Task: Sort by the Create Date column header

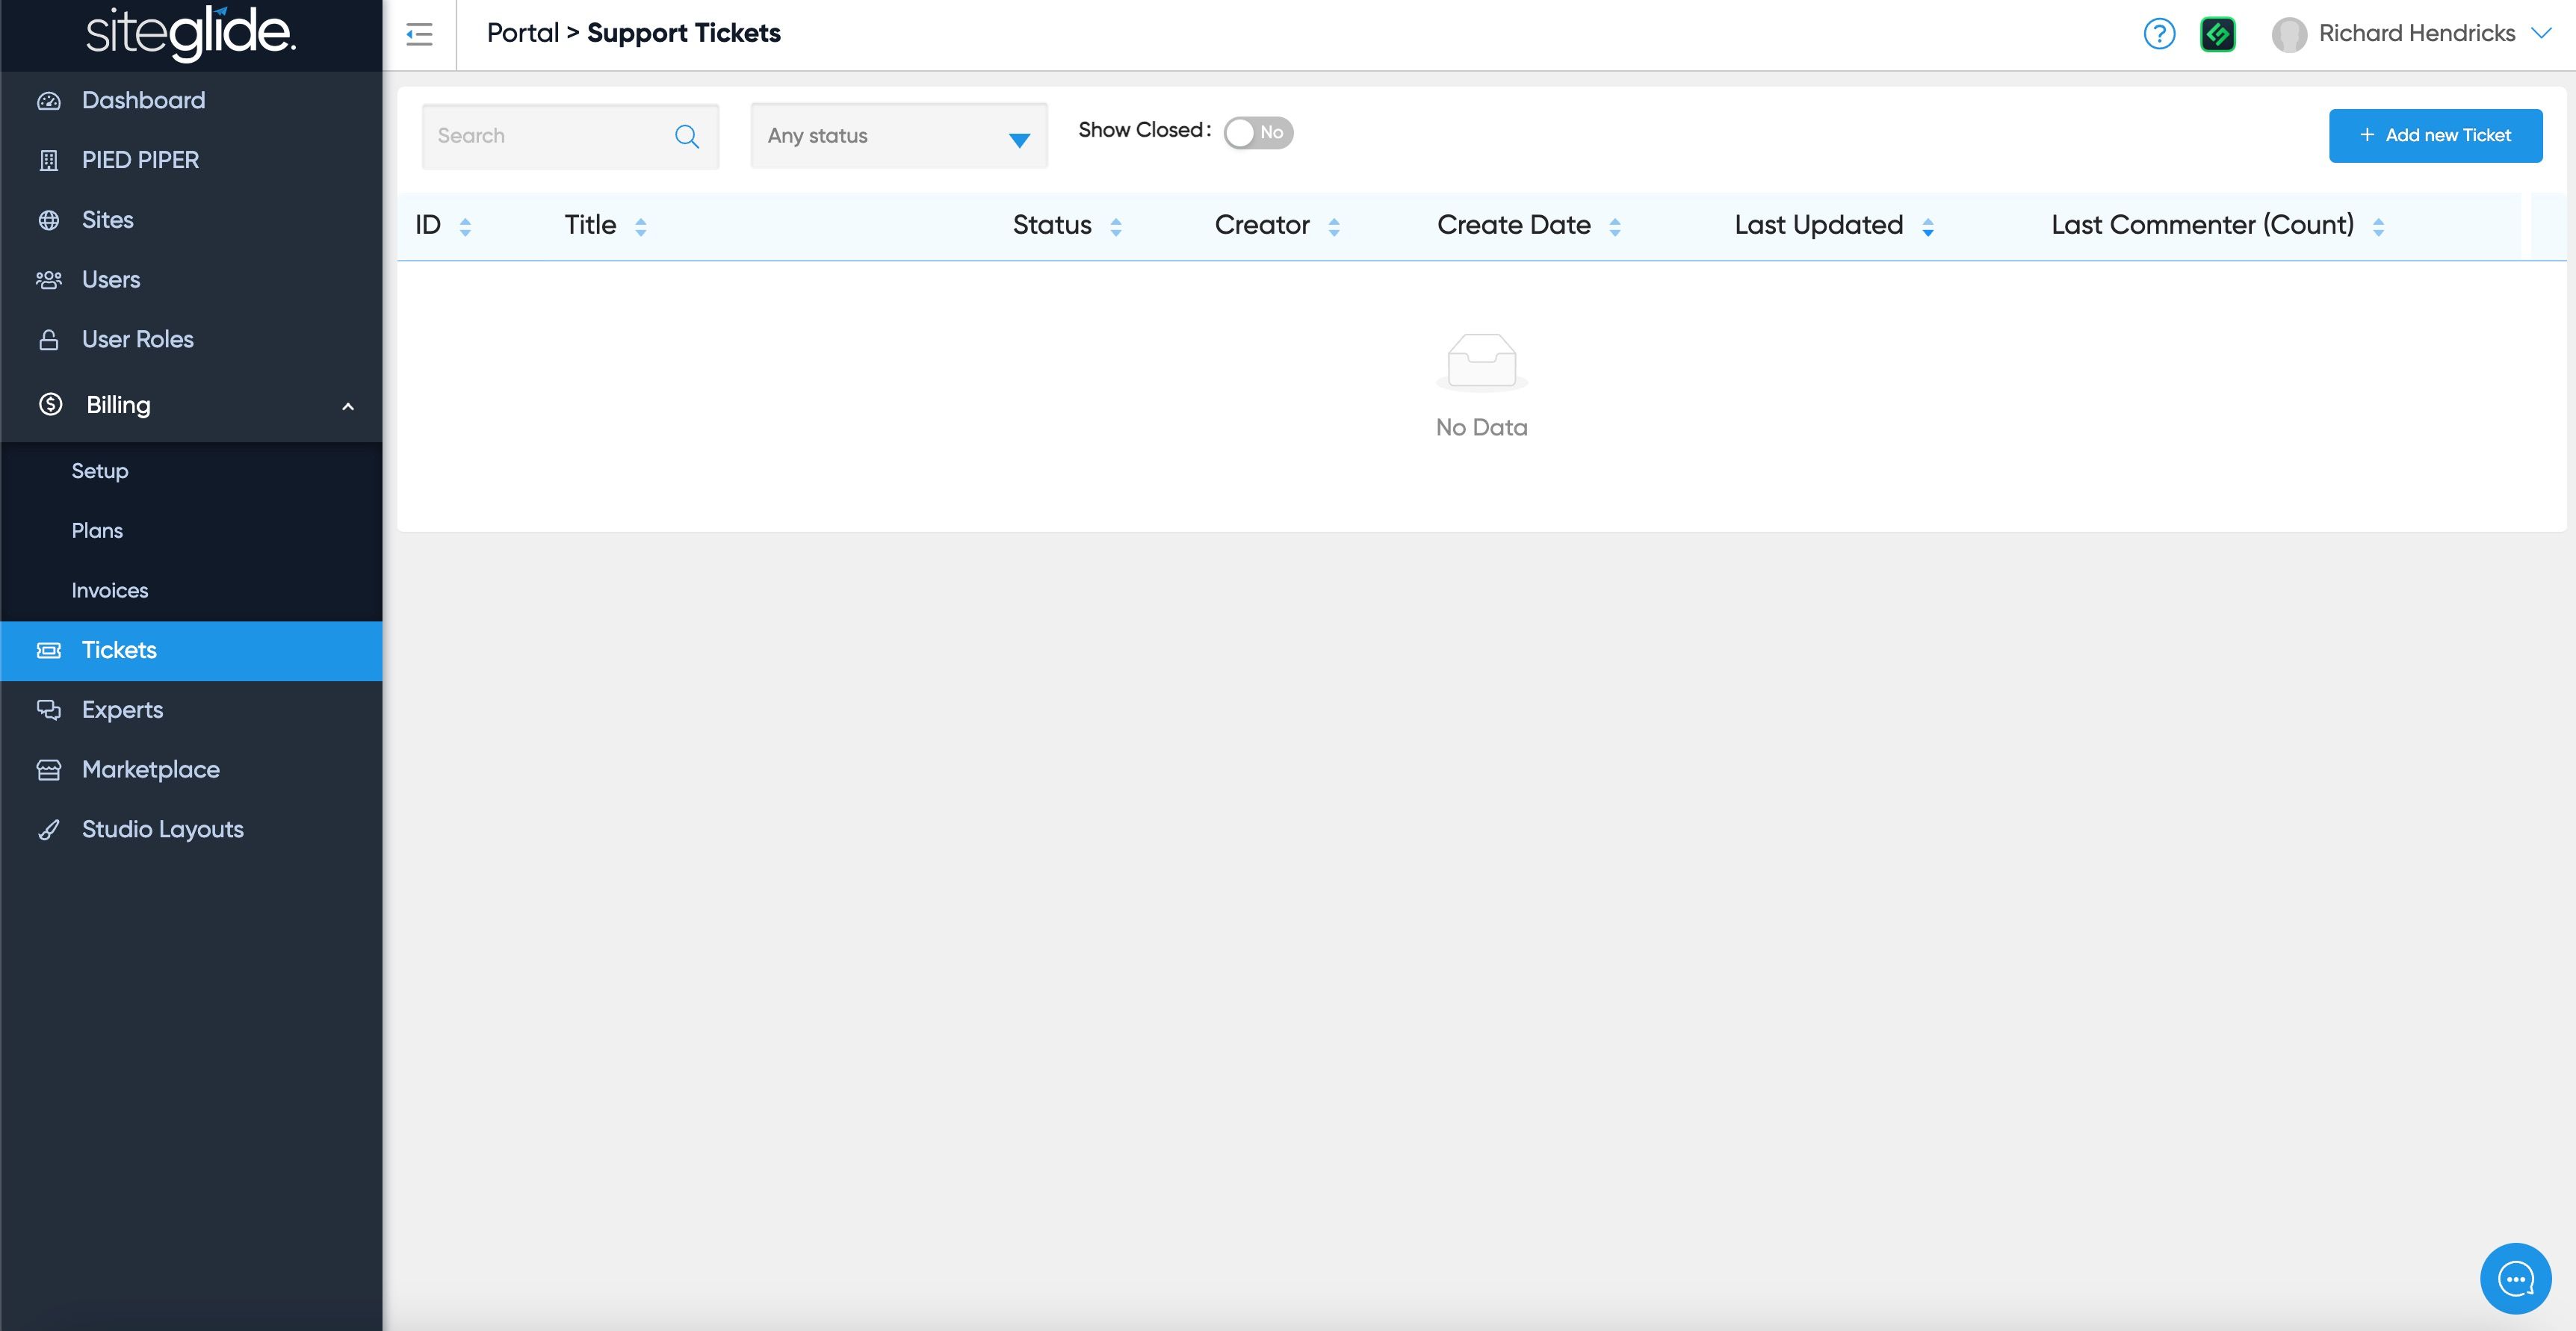Action: coord(1513,225)
